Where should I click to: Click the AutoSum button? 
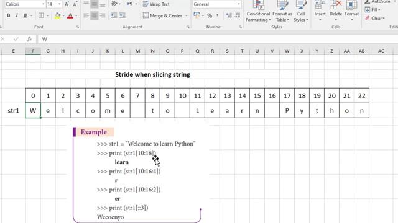pyautogui.click(x=377, y=1)
